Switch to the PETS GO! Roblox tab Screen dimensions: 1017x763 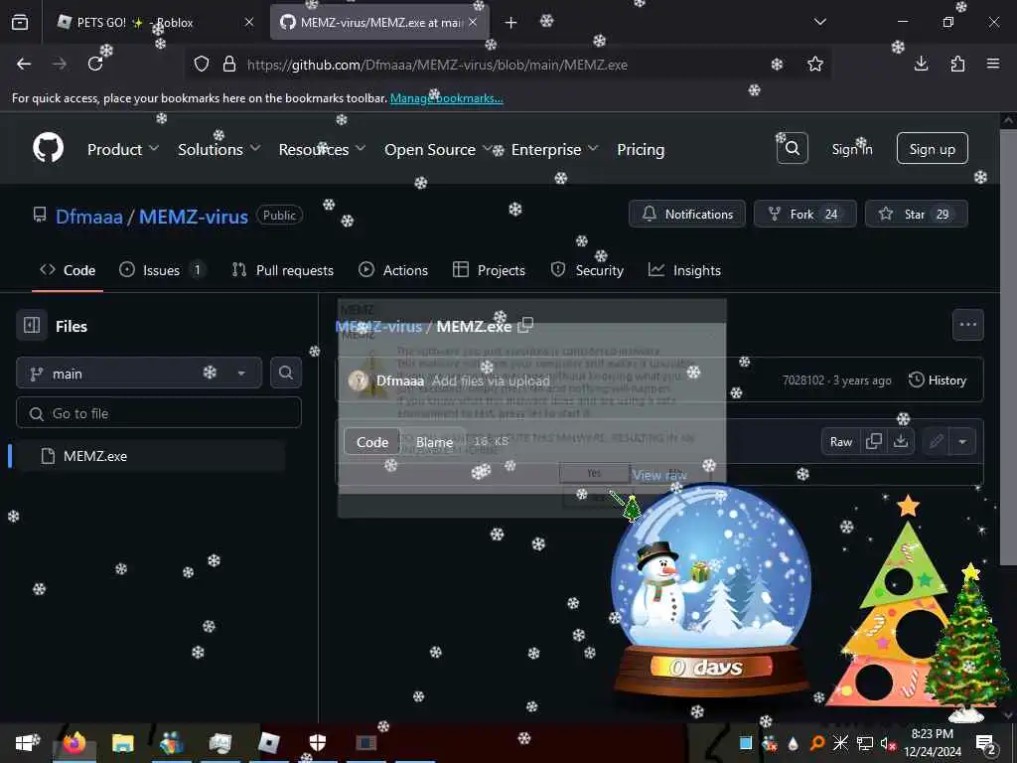(154, 22)
